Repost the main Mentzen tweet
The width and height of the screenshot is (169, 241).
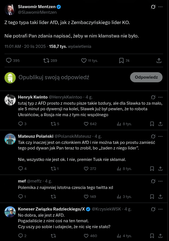46,60
